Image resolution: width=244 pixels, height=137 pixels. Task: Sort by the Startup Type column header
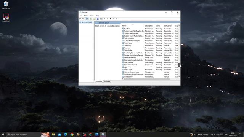[x=168, y=26]
